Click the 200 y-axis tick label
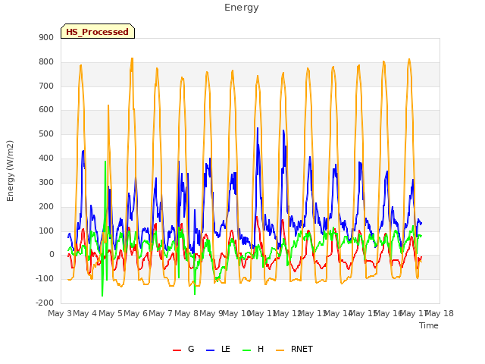 pos(46,206)
